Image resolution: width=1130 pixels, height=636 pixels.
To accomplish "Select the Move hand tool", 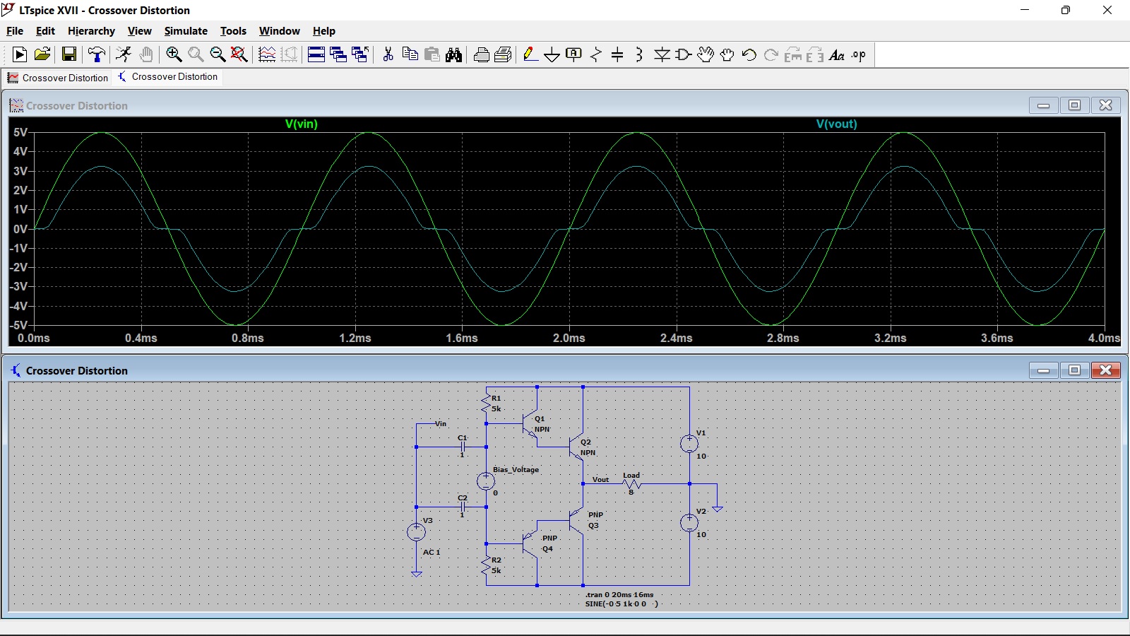I will click(x=706, y=54).
